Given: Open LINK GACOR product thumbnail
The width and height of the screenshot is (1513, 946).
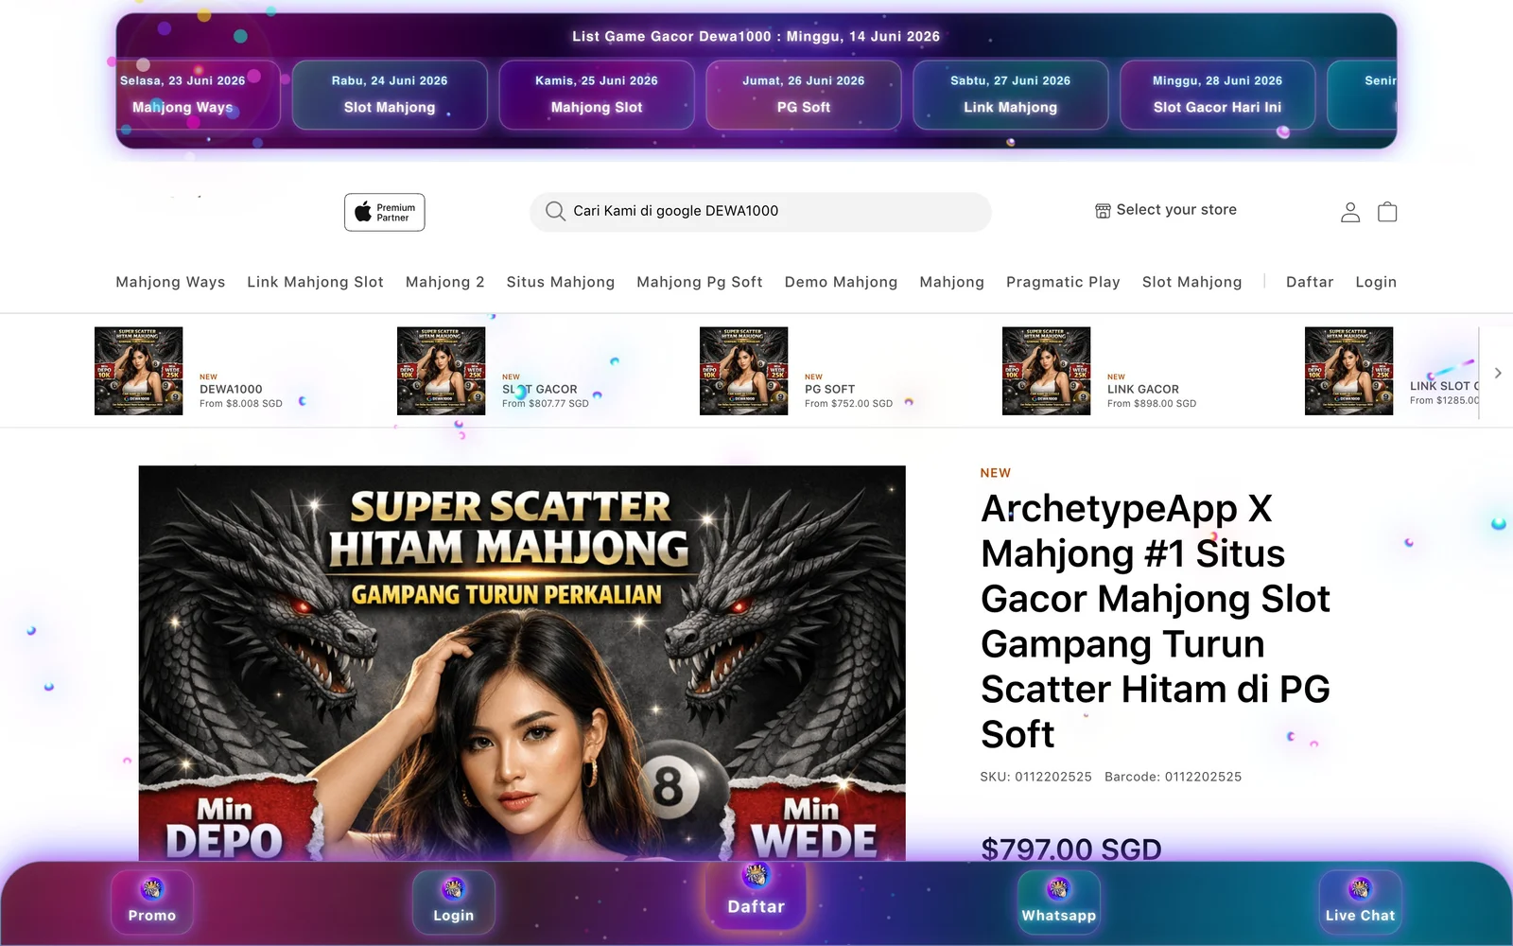Looking at the screenshot, I should coord(1046,371).
